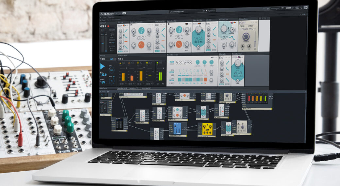This screenshot has width=340, height=186.
Task: Toggle the red NOTE IN indicator
Action: [108, 26]
